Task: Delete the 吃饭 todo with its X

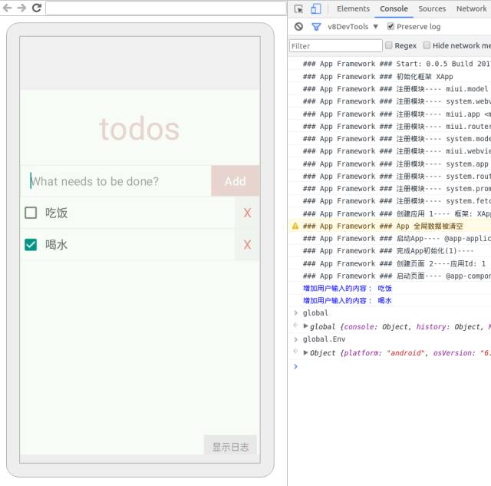Action: point(247,213)
